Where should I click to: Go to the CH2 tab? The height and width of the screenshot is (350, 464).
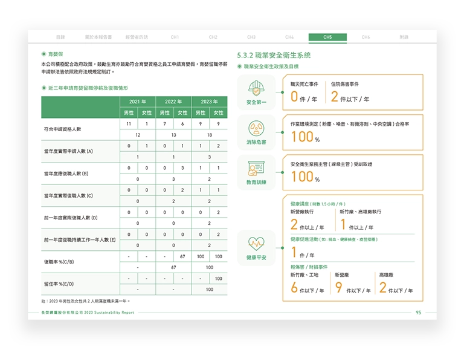(x=213, y=37)
